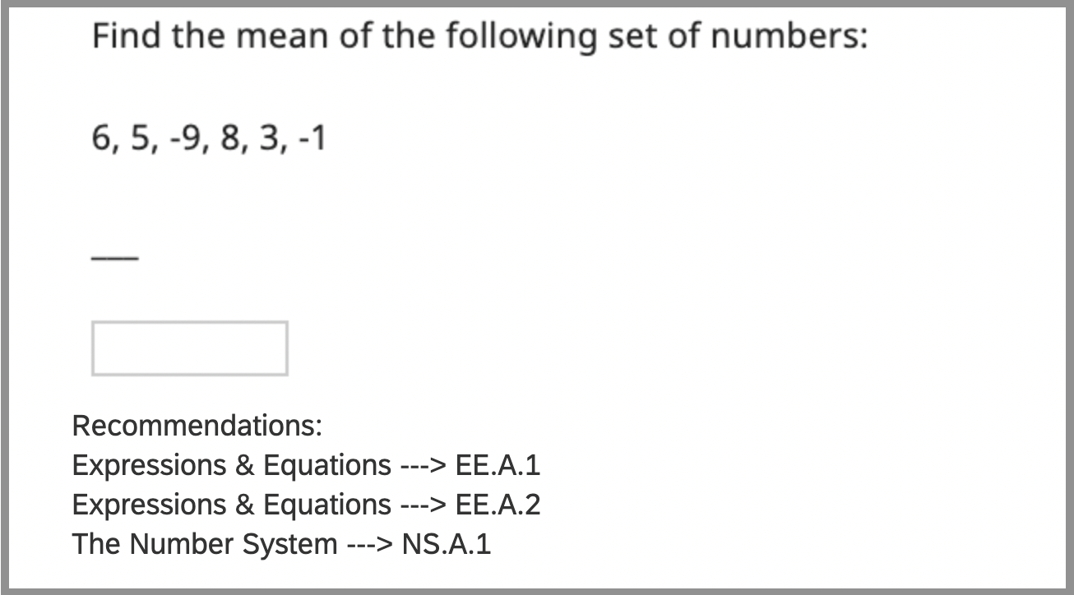
Task: Click the arrow before EE.A.1
Action: click(x=423, y=466)
